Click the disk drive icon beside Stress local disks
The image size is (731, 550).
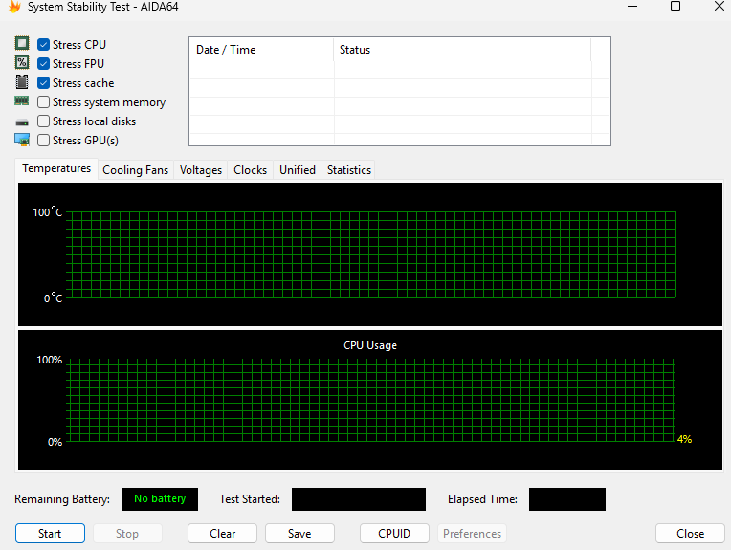click(22, 122)
